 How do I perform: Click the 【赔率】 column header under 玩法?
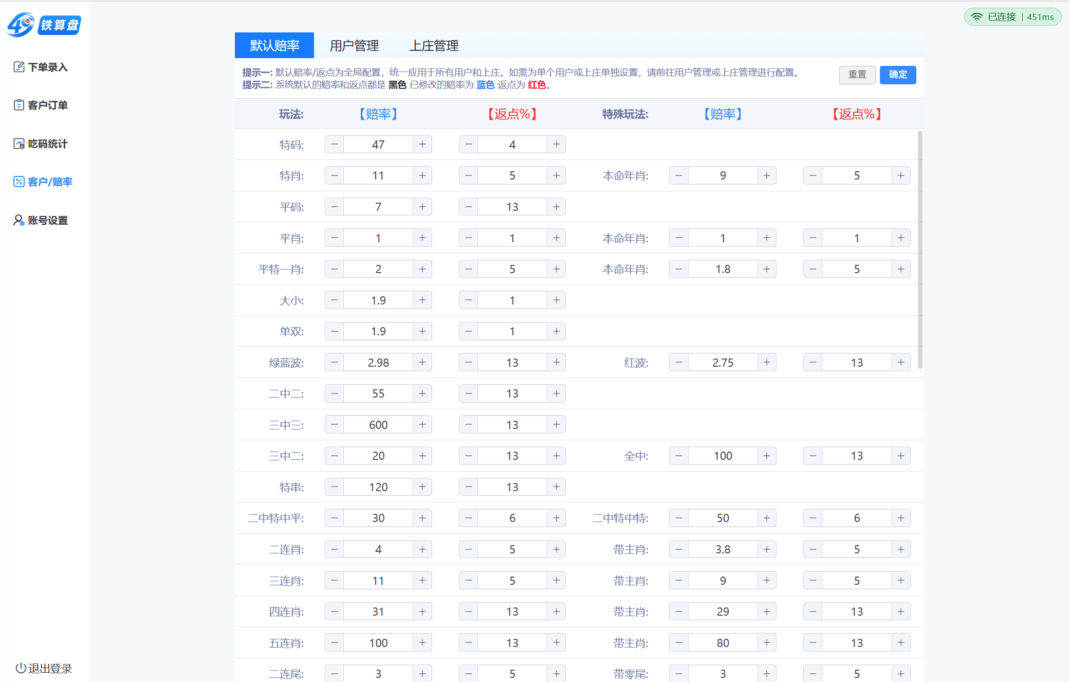[378, 114]
